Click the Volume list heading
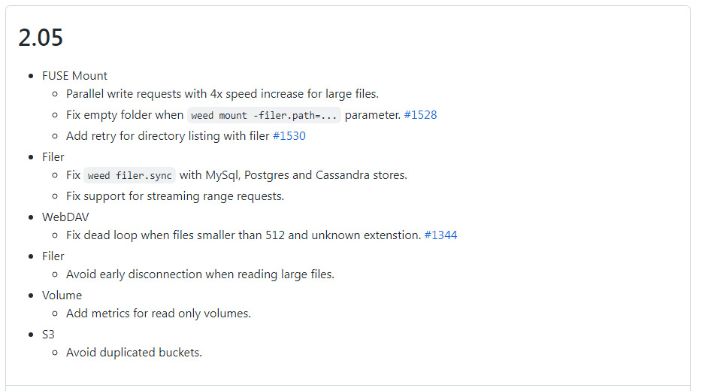The height and width of the screenshot is (391, 702). pyautogui.click(x=62, y=296)
